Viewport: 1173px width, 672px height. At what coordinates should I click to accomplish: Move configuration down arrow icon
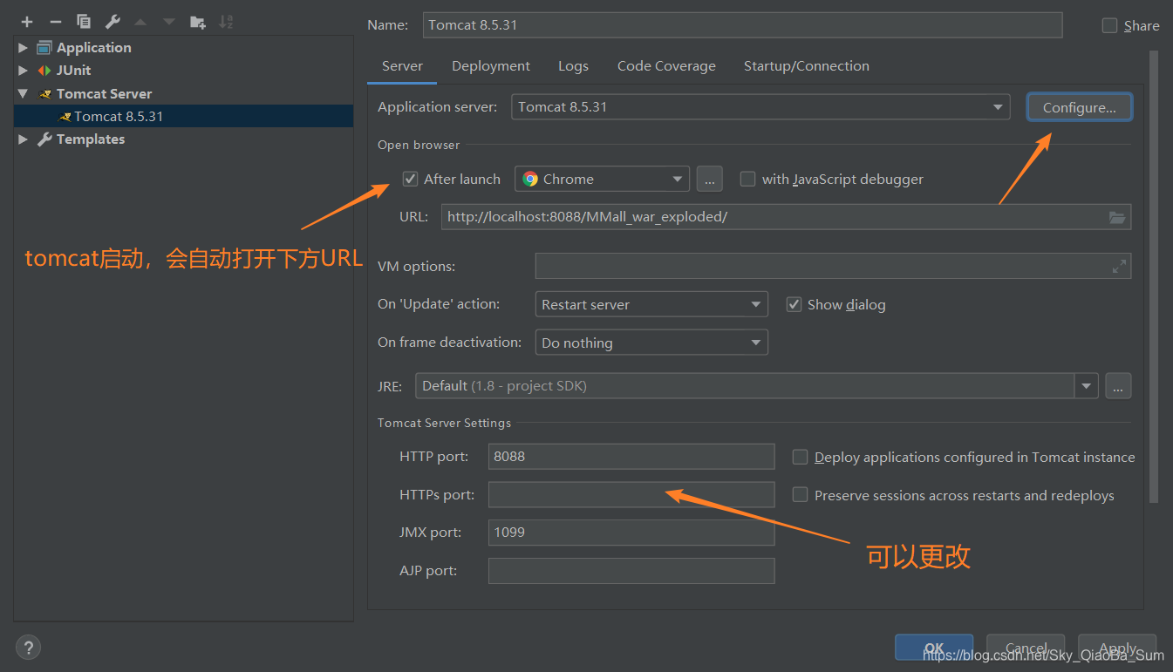click(169, 22)
